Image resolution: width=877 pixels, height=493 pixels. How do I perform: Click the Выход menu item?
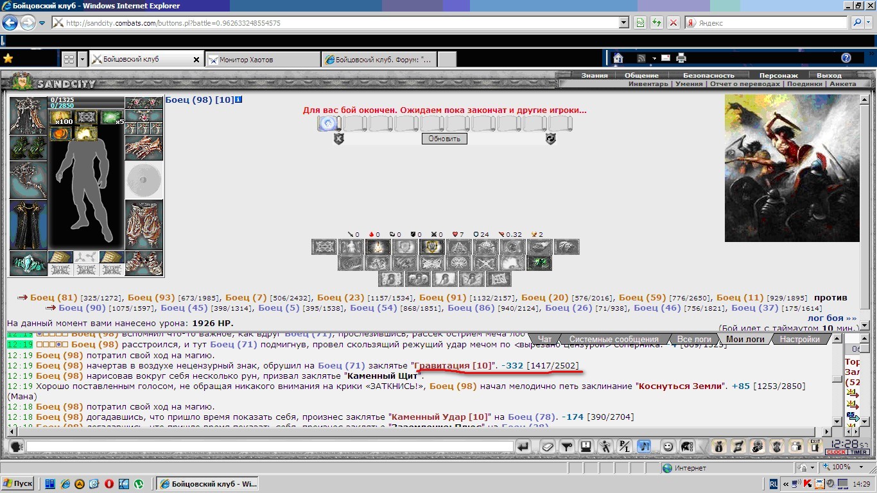click(x=829, y=75)
